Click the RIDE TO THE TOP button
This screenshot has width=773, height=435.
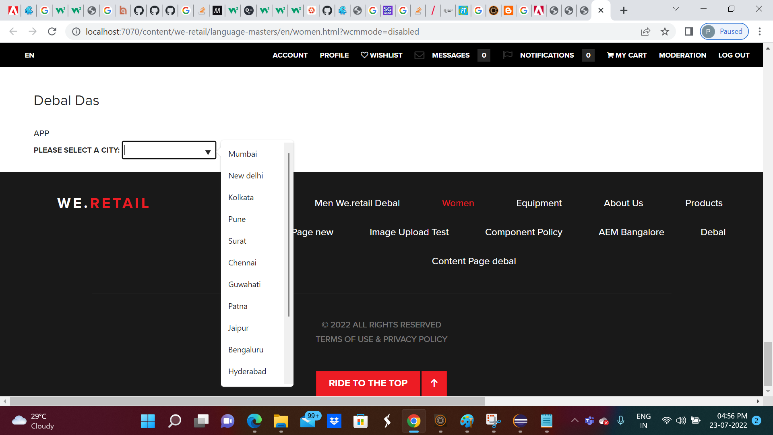368,383
